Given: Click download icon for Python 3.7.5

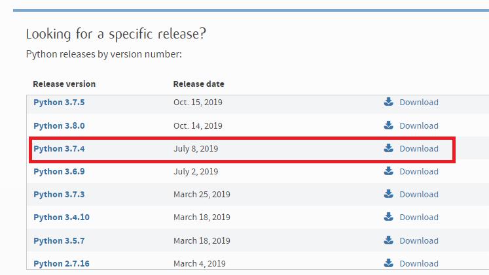Looking at the screenshot, I should click(x=388, y=102).
